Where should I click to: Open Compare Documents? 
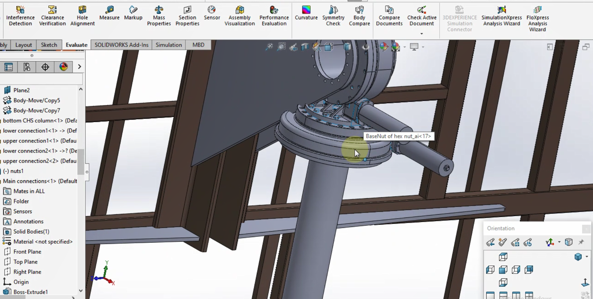click(389, 16)
